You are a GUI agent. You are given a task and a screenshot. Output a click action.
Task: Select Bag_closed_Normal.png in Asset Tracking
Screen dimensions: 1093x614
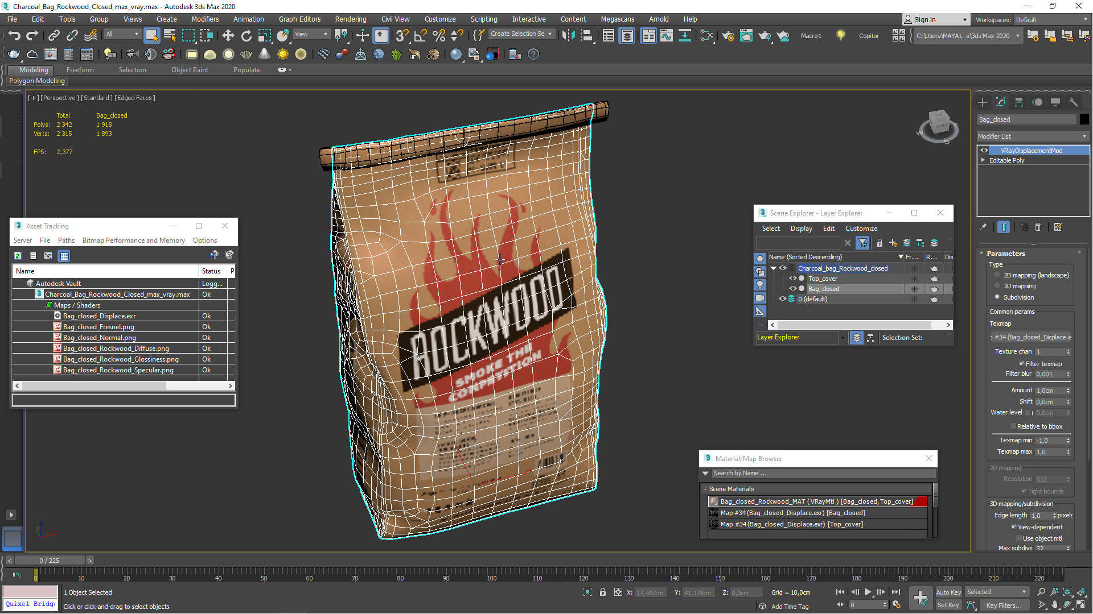click(100, 338)
